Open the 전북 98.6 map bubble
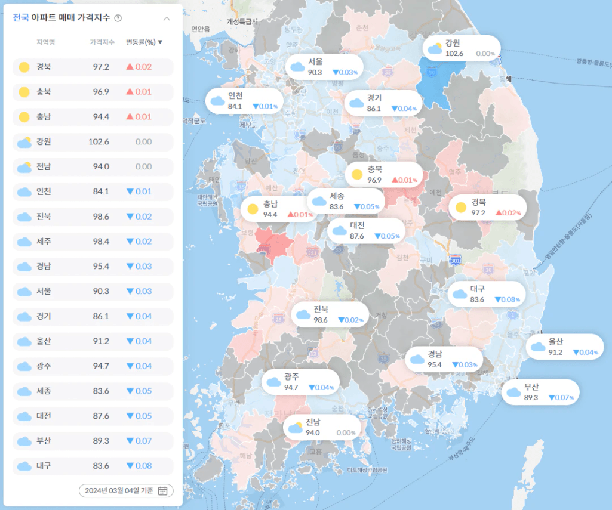Image resolution: width=612 pixels, height=510 pixels. click(x=330, y=315)
